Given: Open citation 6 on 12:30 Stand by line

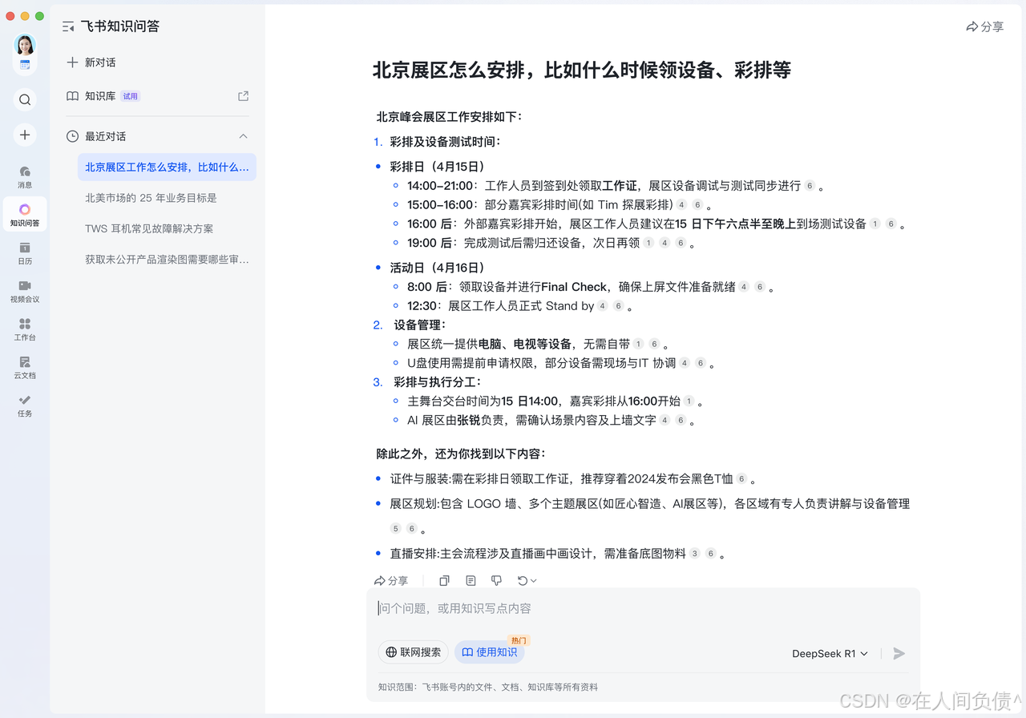Looking at the screenshot, I should (618, 306).
